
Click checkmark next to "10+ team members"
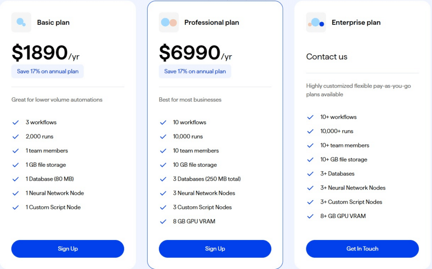310,145
